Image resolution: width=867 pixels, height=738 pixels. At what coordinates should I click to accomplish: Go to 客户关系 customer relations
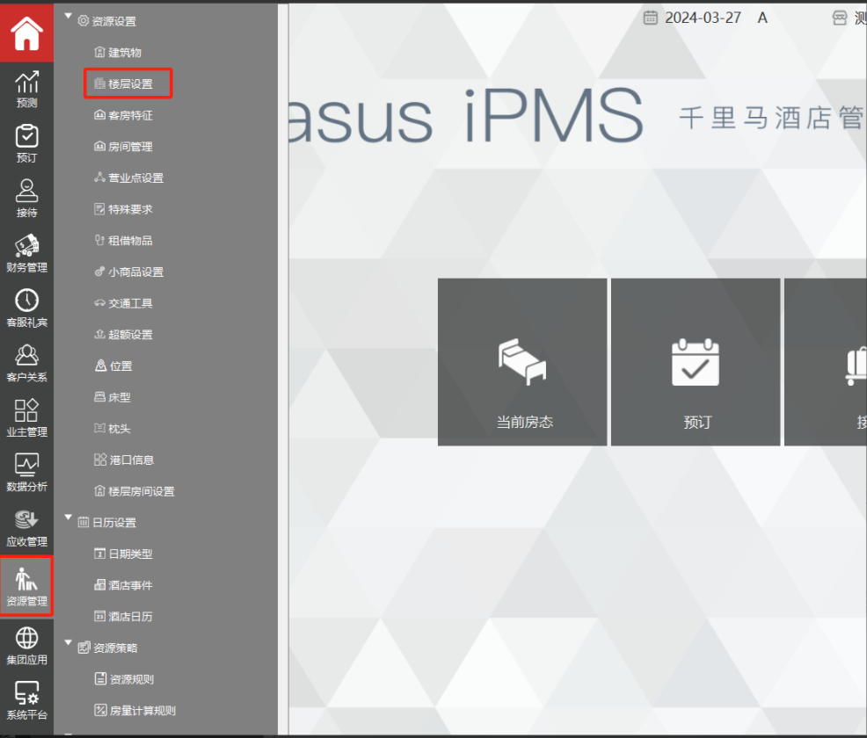click(26, 363)
